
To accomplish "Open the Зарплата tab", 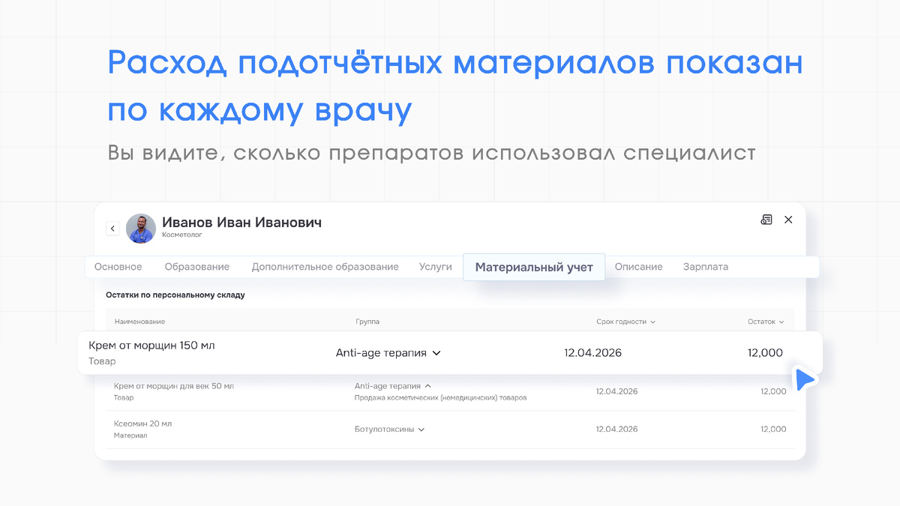I will coord(706,267).
